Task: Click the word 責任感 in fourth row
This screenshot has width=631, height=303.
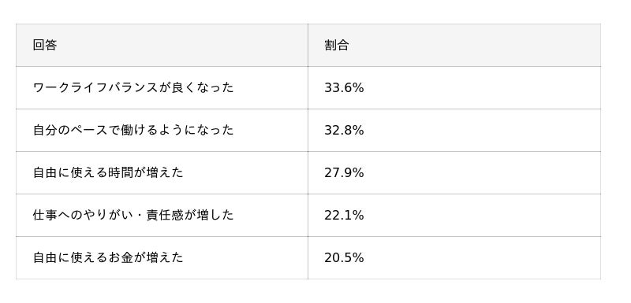Action: [165, 216]
